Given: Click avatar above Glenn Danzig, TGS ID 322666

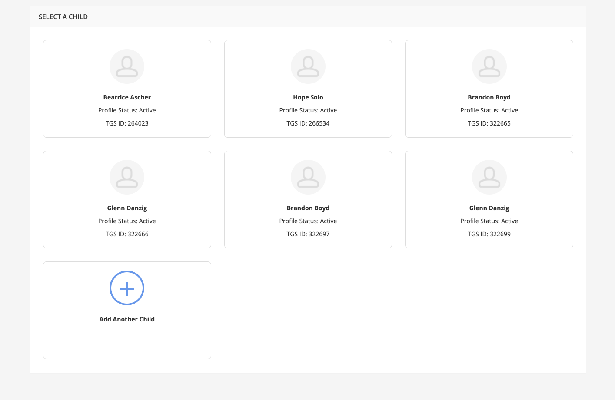Looking at the screenshot, I should (x=127, y=177).
